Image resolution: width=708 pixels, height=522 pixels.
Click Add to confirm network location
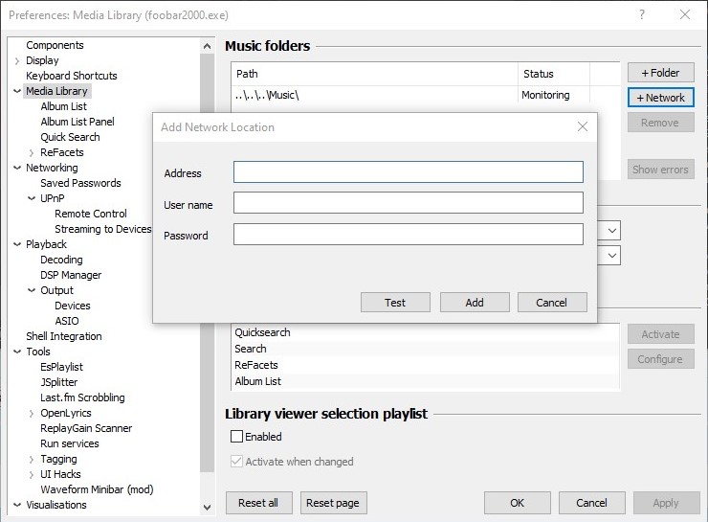(x=475, y=302)
